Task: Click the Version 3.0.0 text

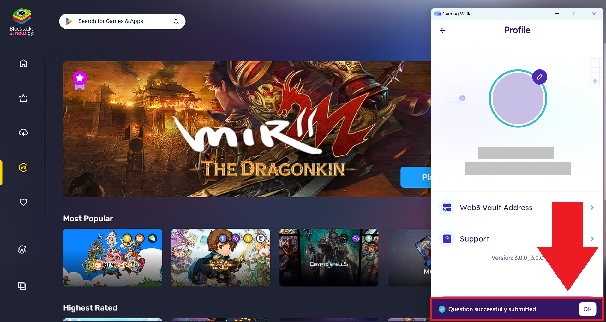Action: [517, 258]
